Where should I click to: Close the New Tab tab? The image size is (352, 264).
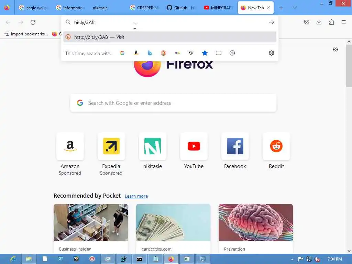(268, 8)
